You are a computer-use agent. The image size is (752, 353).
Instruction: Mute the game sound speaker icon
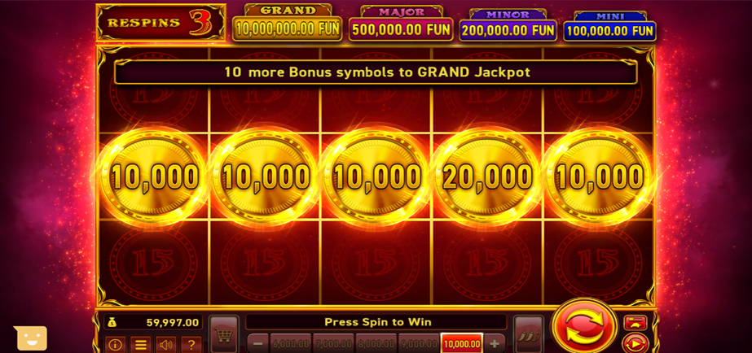(166, 344)
